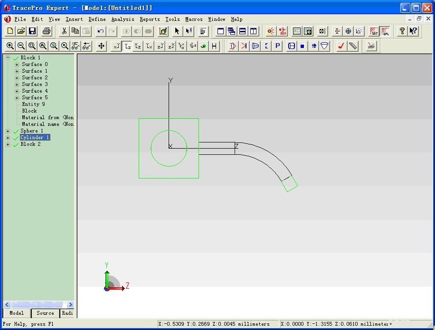This screenshot has height=330, width=435.
Task: Select the arrow pointer selection tool
Action: click(177, 31)
